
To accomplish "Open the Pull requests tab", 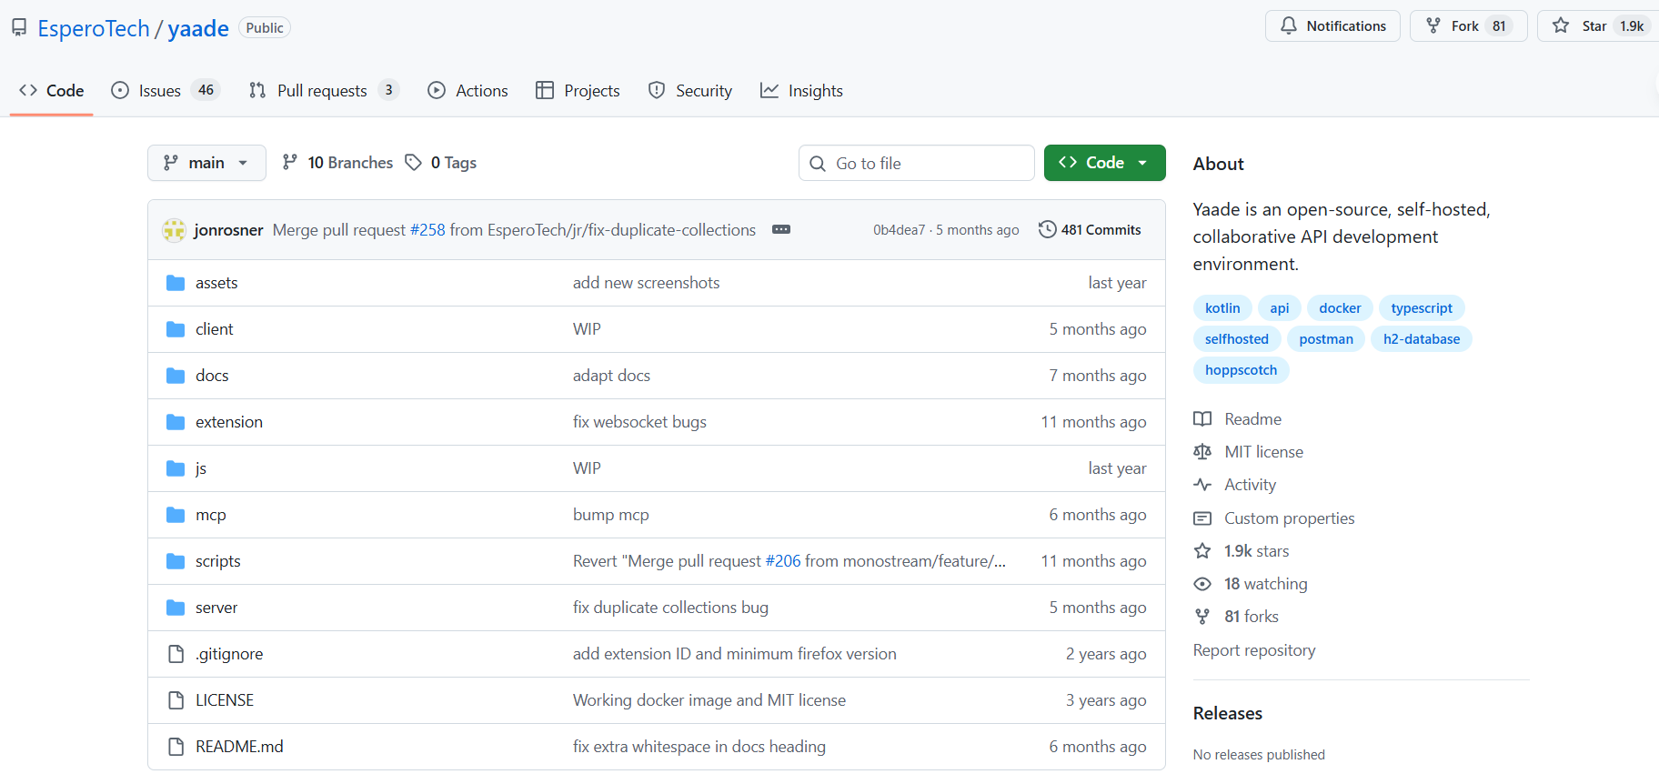I will [x=321, y=91].
